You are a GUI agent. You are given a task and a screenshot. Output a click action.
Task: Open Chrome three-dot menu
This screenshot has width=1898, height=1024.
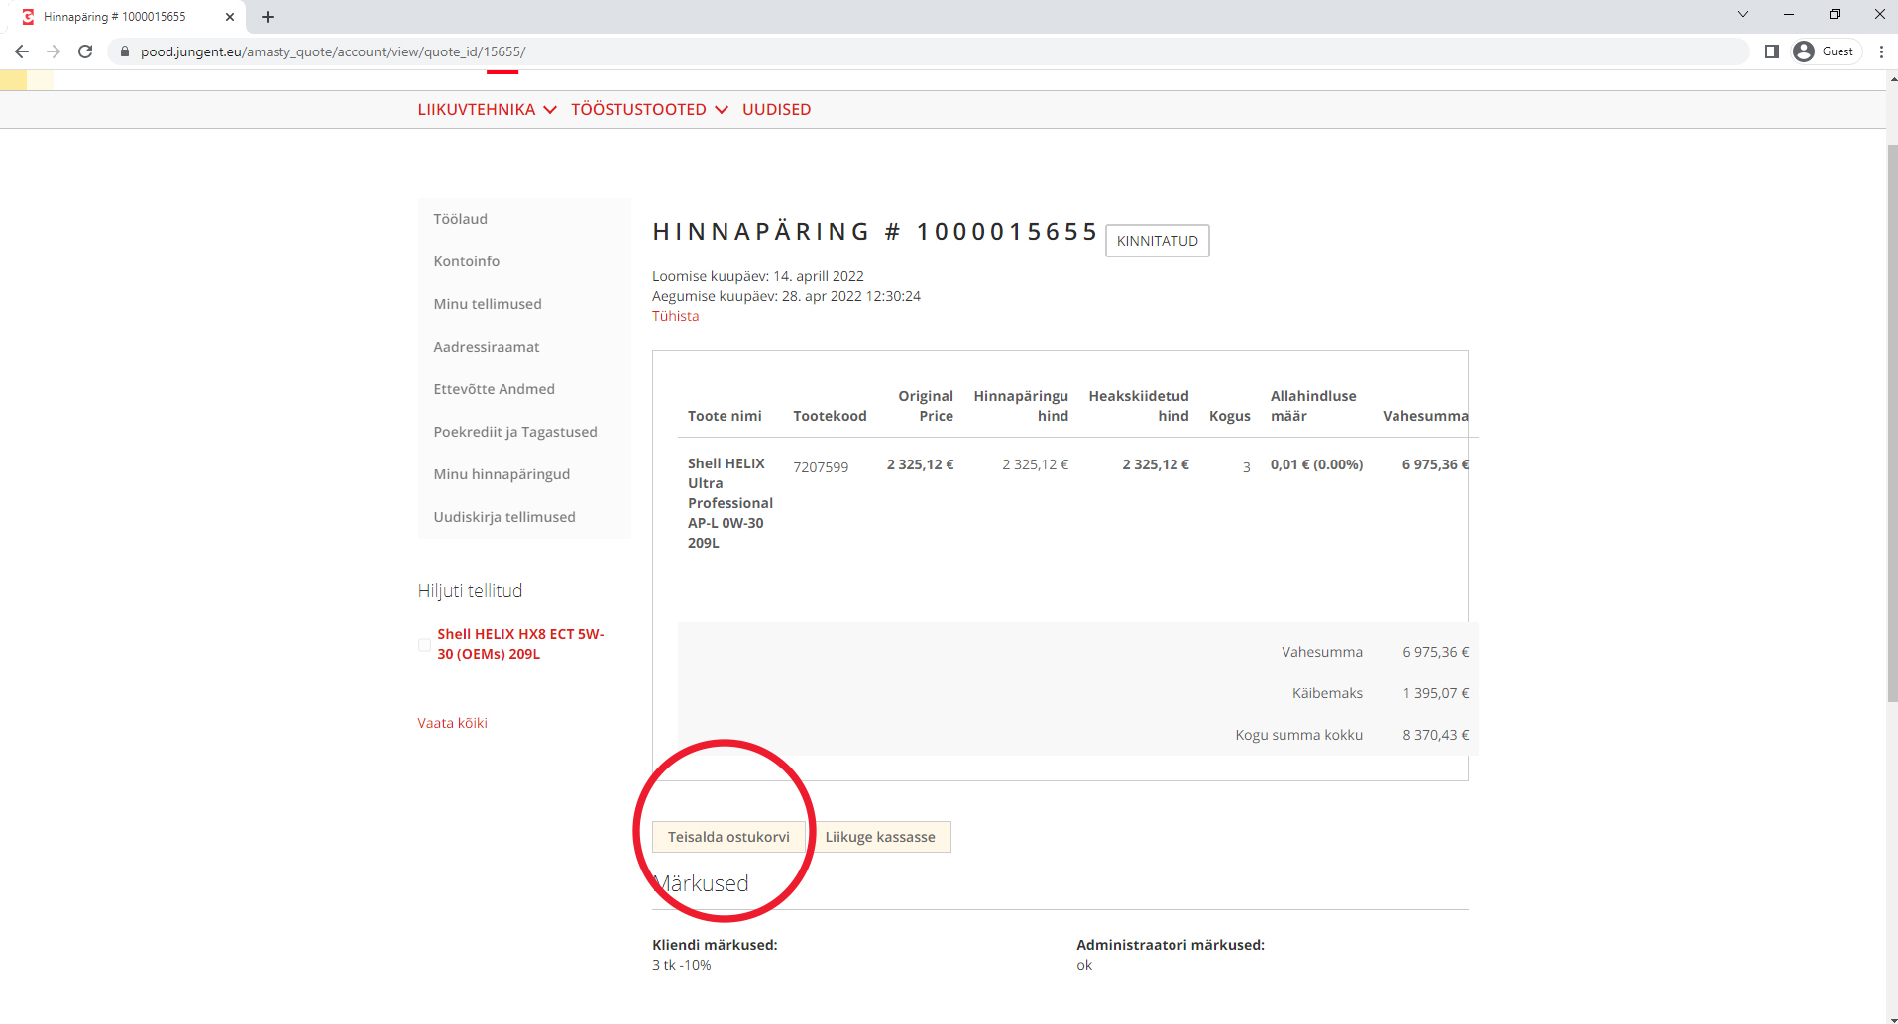pyautogui.click(x=1881, y=51)
